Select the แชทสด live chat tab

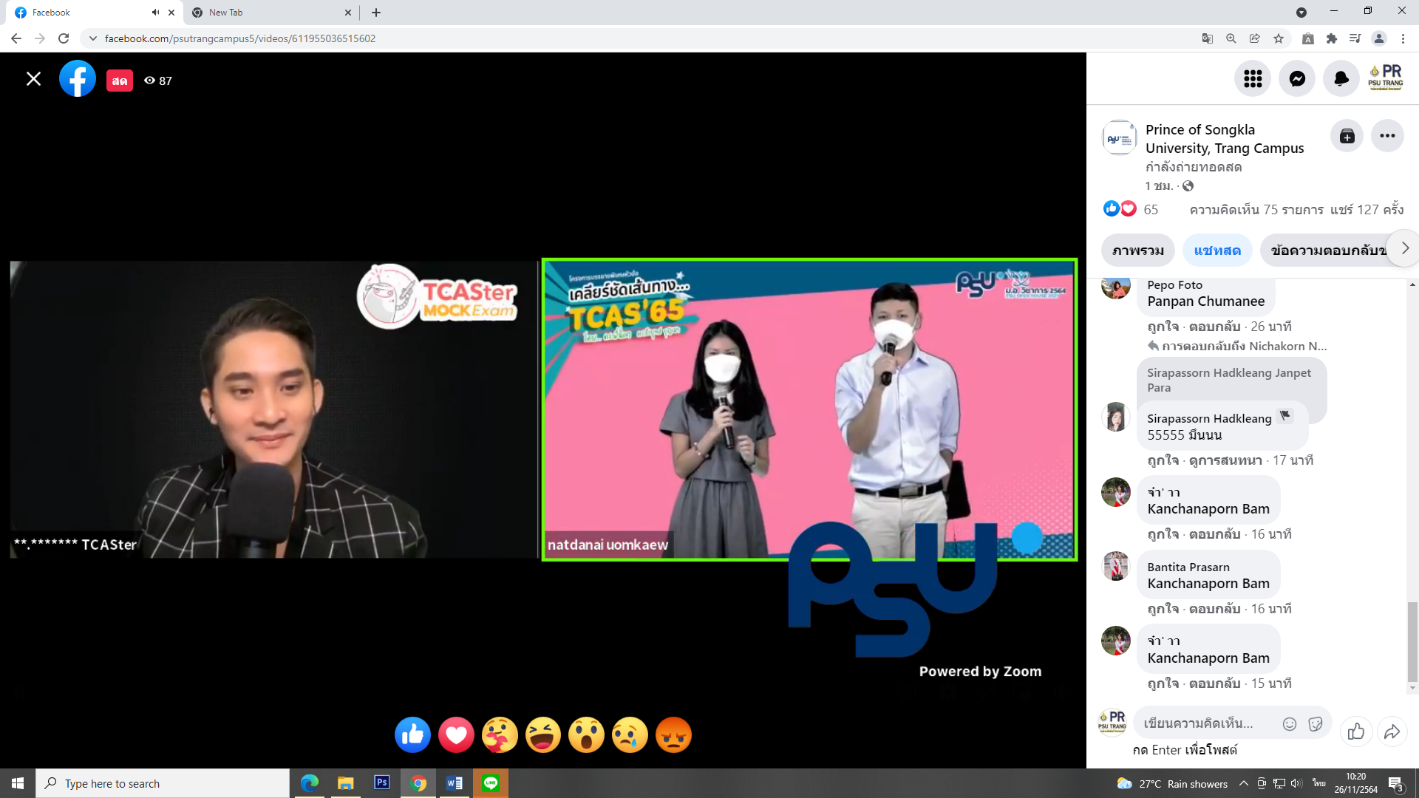(1217, 250)
